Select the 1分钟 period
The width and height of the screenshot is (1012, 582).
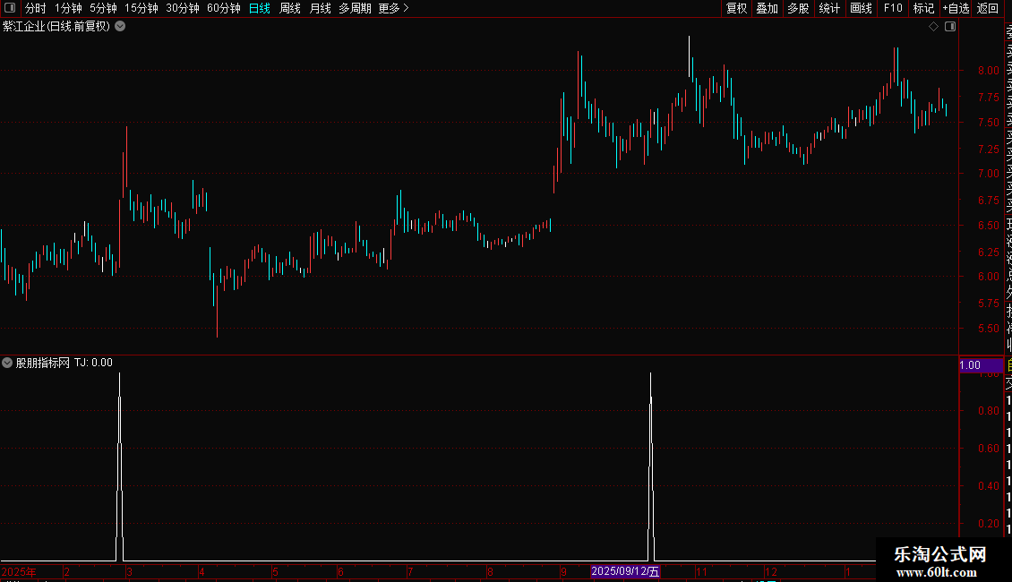tap(68, 8)
